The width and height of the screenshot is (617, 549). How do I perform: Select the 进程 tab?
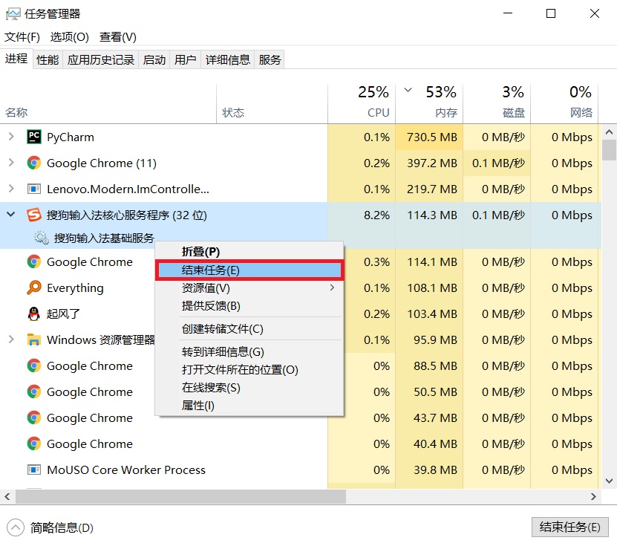click(16, 58)
